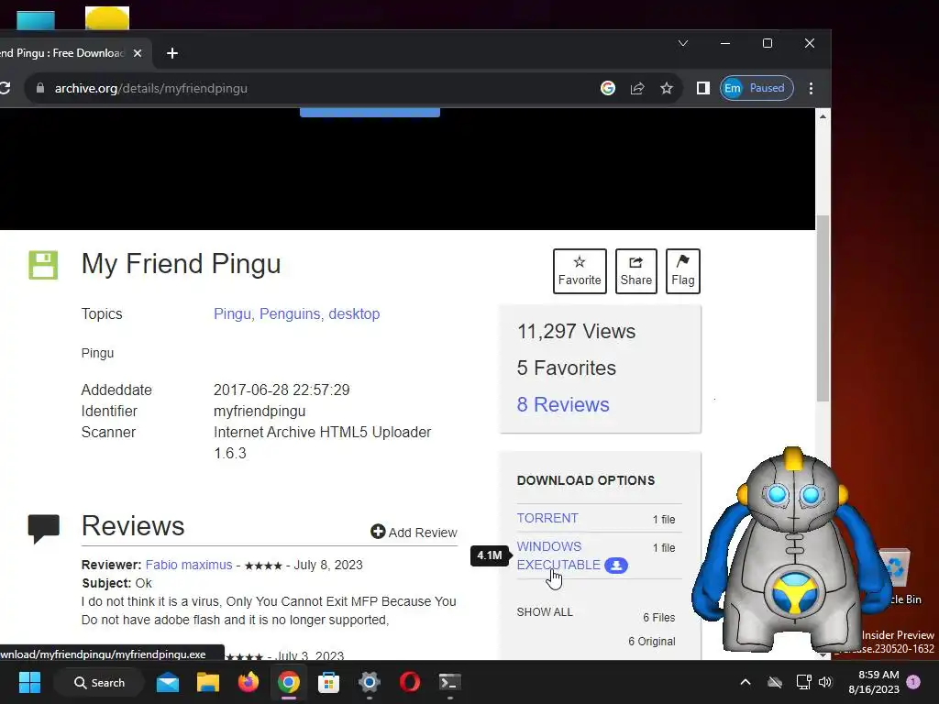Open the Pingu topic link
The height and width of the screenshot is (704, 939).
click(232, 313)
